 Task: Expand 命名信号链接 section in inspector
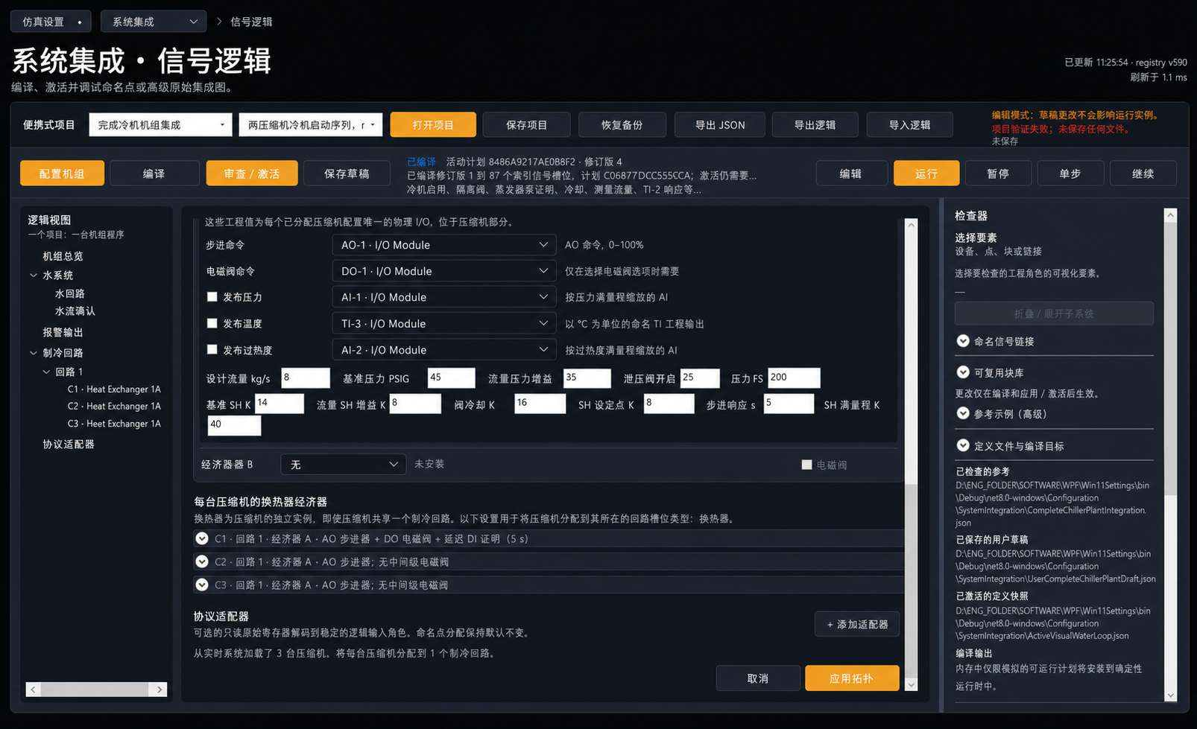pos(963,341)
